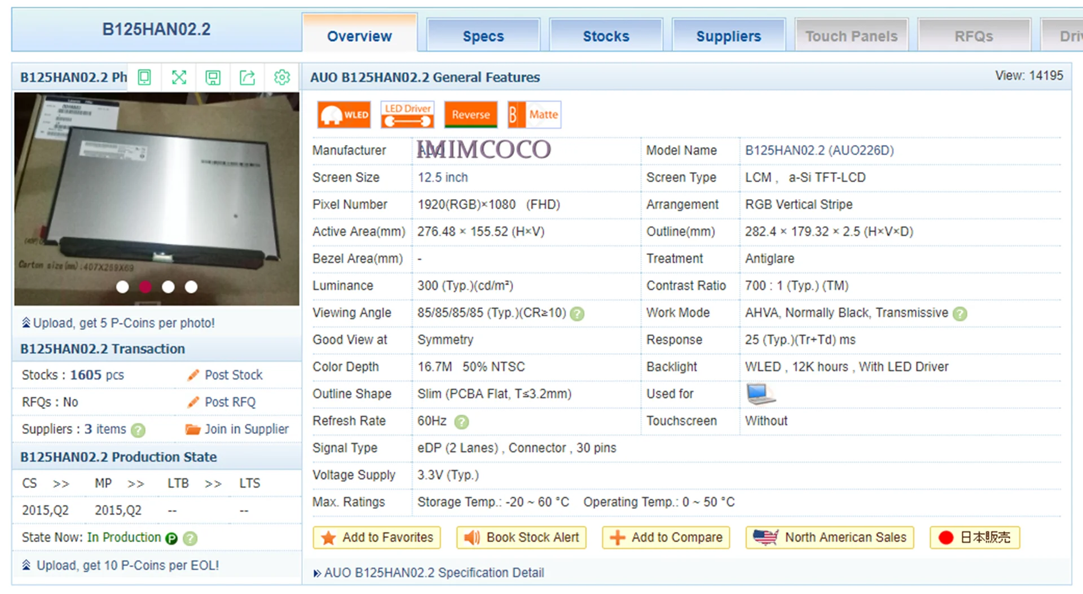Click the Stocks 1605 pcs count
Viewport: 1083px width, 594px height.
point(73,375)
